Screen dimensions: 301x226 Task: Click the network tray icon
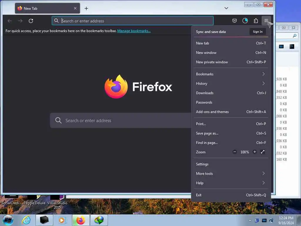(x=264, y=220)
